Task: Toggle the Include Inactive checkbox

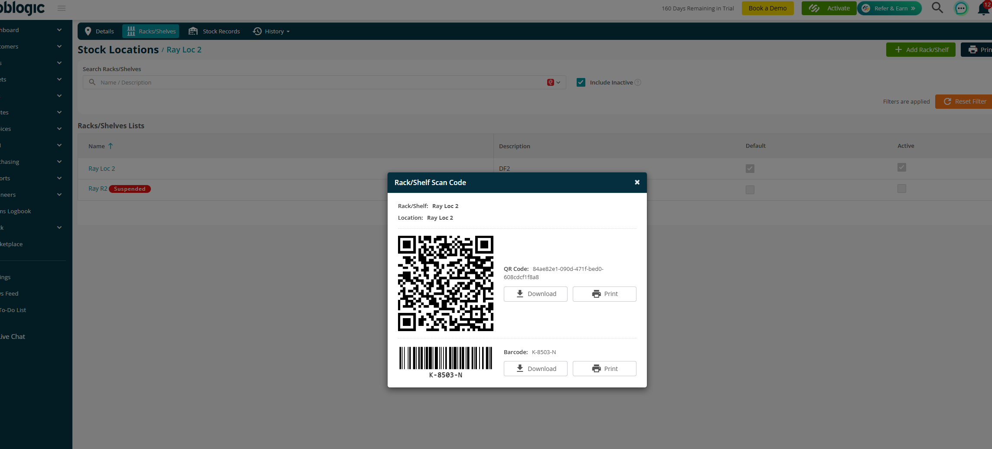Action: click(x=581, y=82)
